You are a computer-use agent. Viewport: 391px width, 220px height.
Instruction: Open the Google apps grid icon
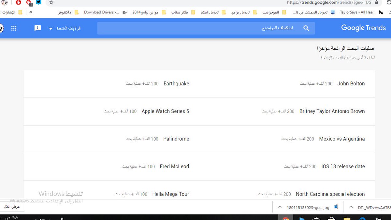pos(14,28)
